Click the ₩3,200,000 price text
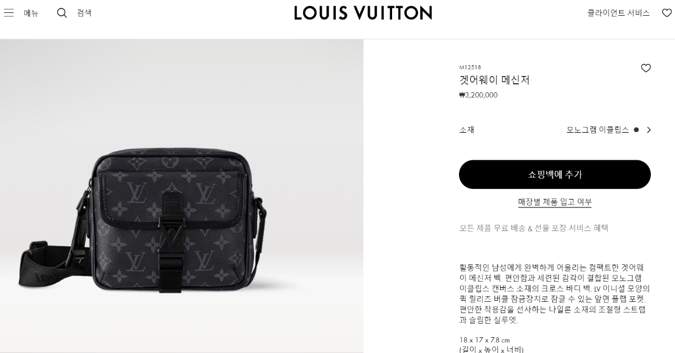This screenshot has height=353, width=675. [x=478, y=95]
